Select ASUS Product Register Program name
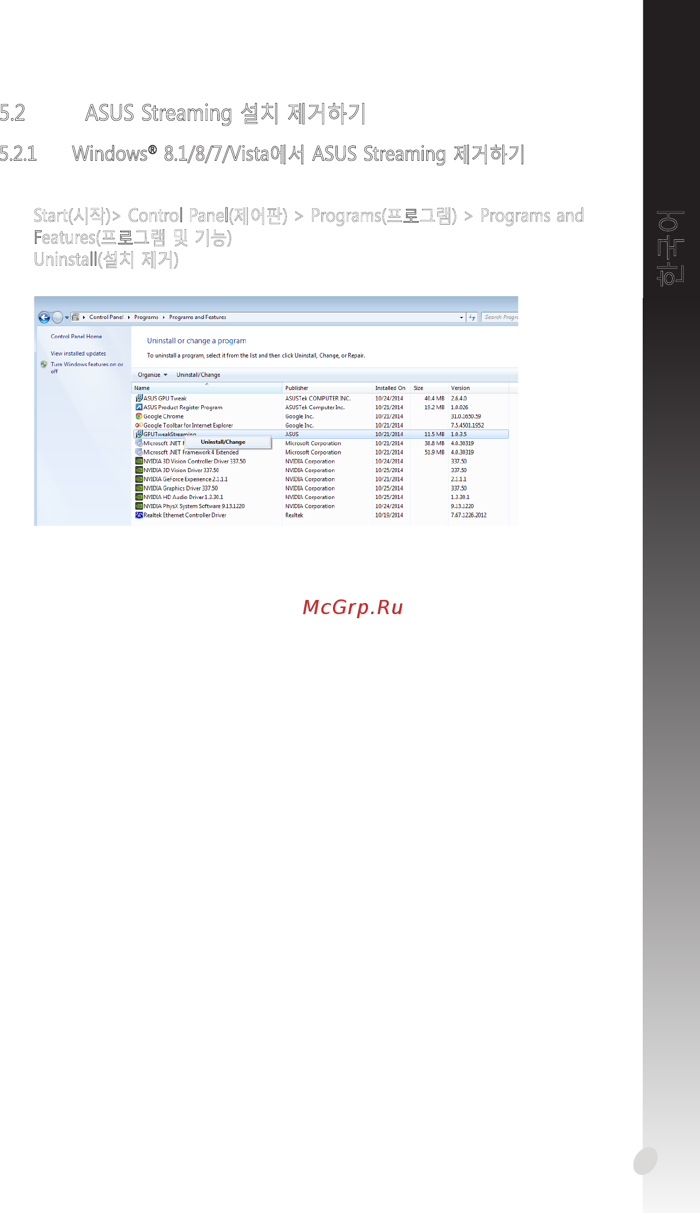This screenshot has height=1213, width=700. [x=183, y=408]
